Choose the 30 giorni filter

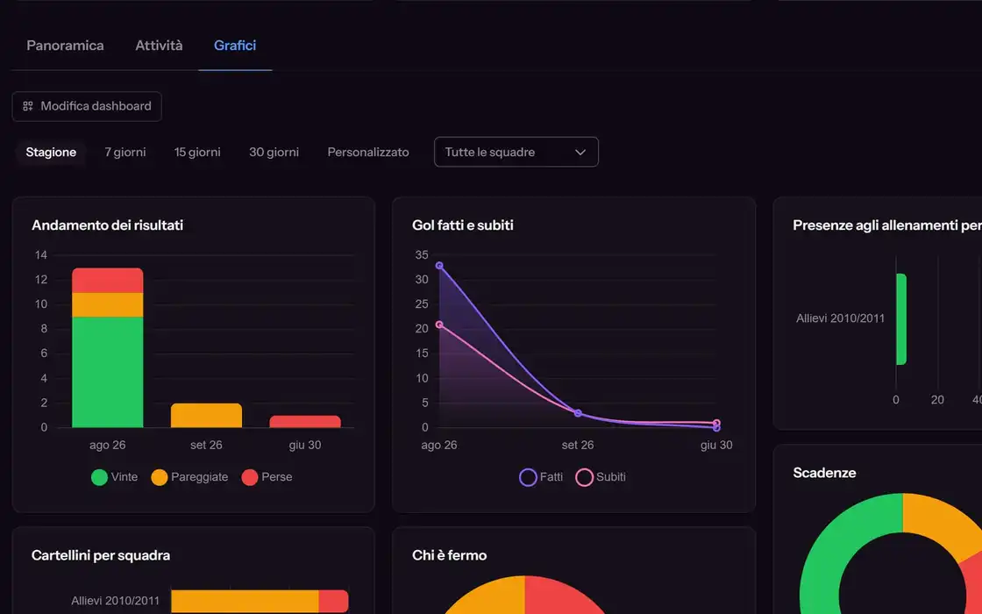pos(274,153)
